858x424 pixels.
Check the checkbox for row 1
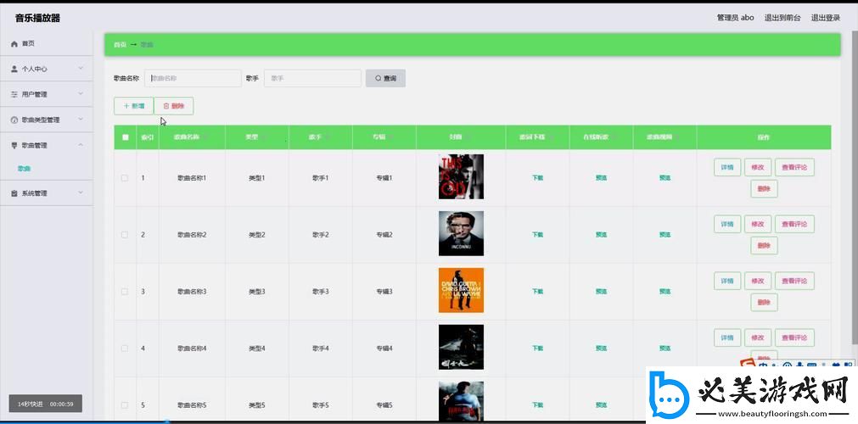125,178
